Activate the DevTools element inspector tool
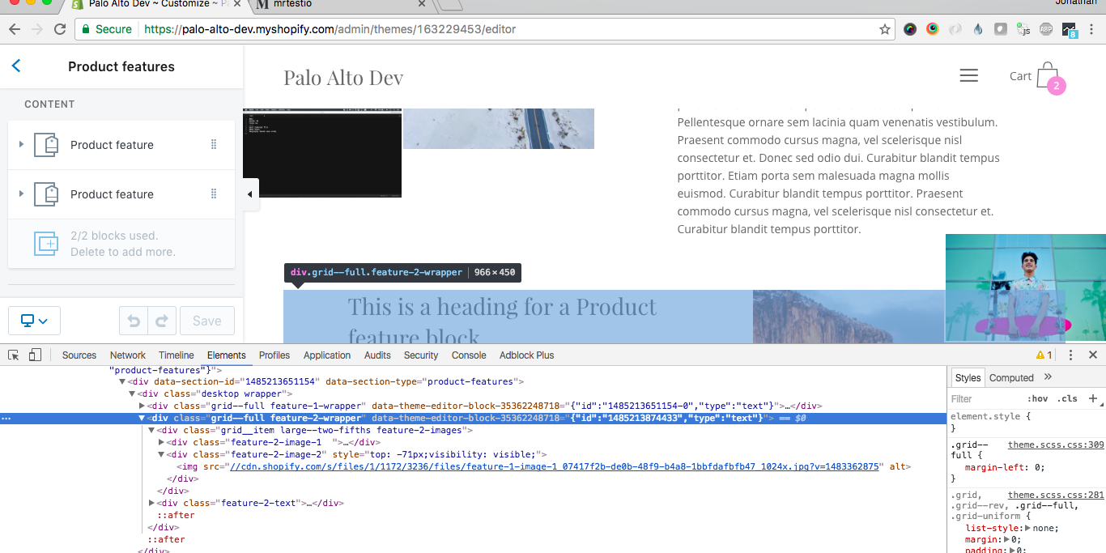 [x=14, y=355]
